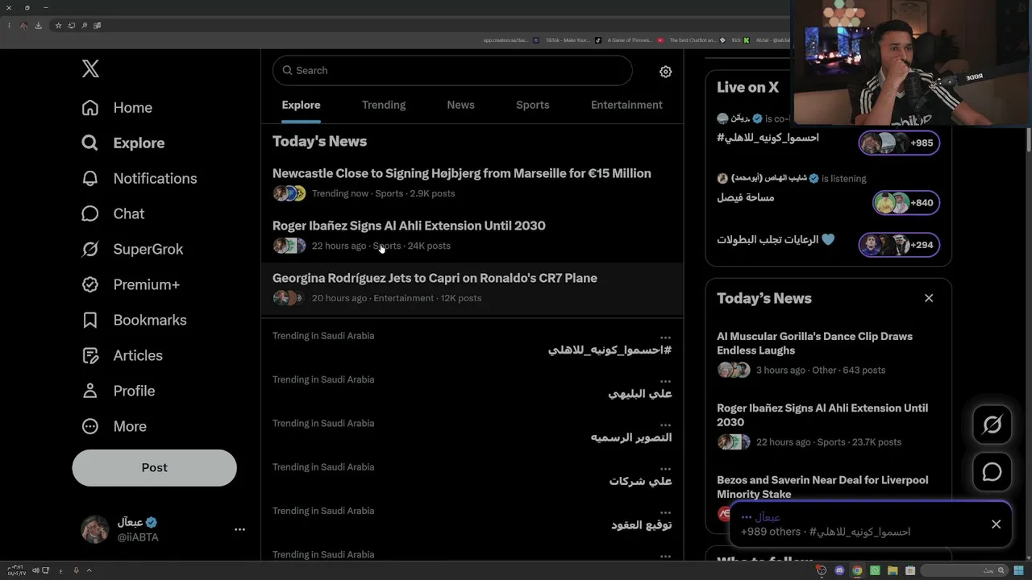Screen dimensions: 1032x580
Task: Open Premium+ page
Action: (x=131, y=284)
